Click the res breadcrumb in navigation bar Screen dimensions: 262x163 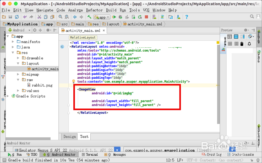click(94, 24)
